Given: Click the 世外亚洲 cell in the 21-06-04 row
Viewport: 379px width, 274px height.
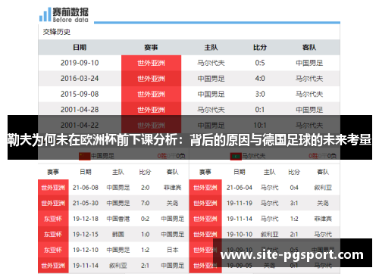Looking at the screenshot, I should (x=205, y=188).
